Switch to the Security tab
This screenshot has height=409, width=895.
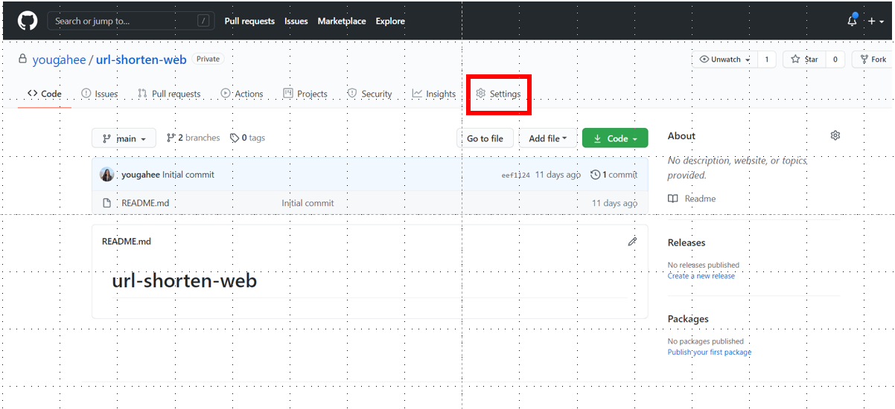(369, 94)
